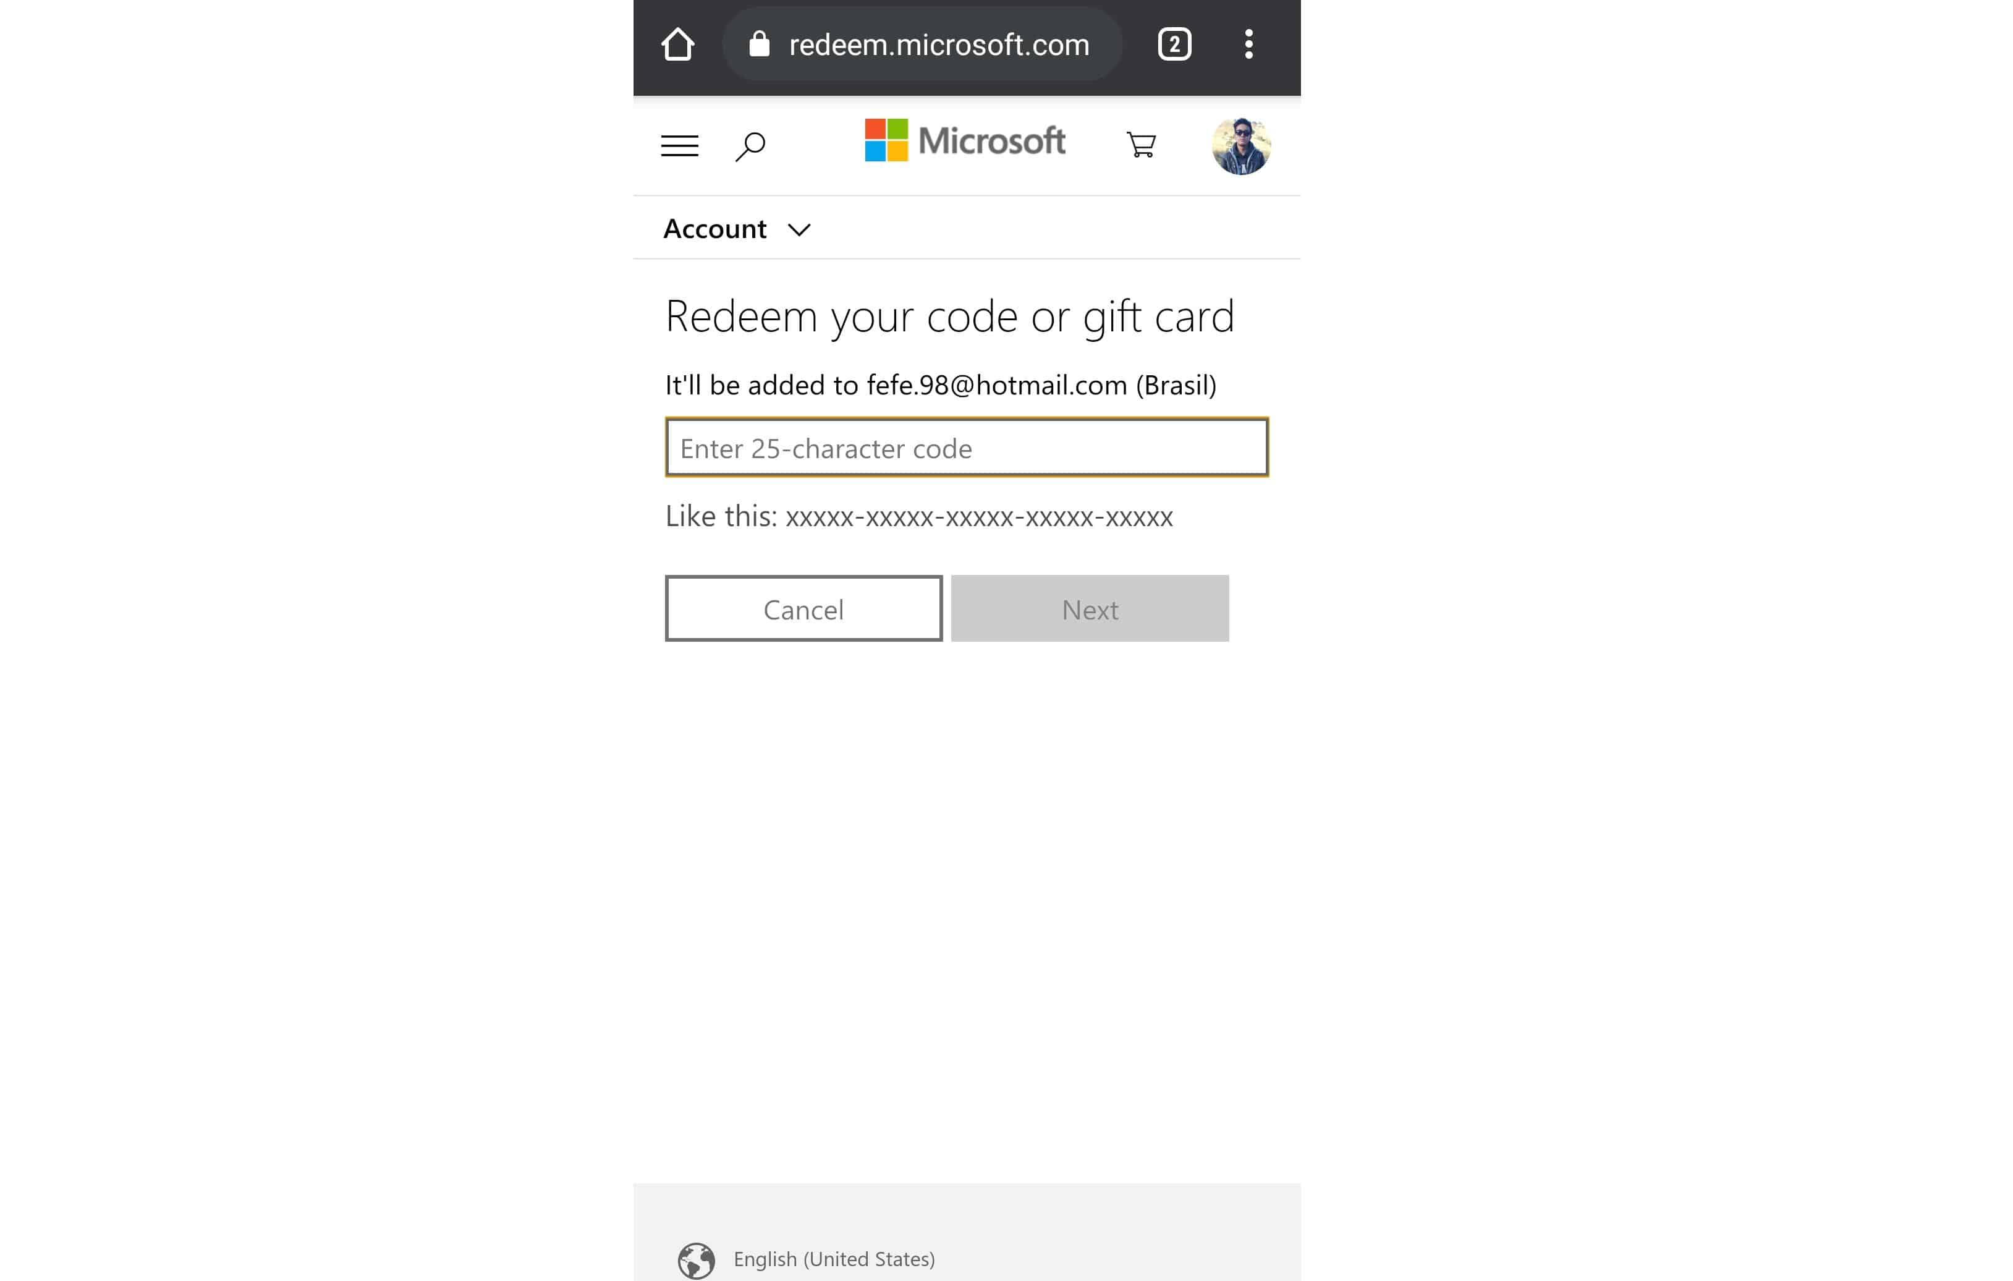Click the Next button
This screenshot has width=2013, height=1281.
(x=1090, y=609)
